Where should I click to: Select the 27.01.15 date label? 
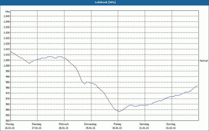[37, 128]
